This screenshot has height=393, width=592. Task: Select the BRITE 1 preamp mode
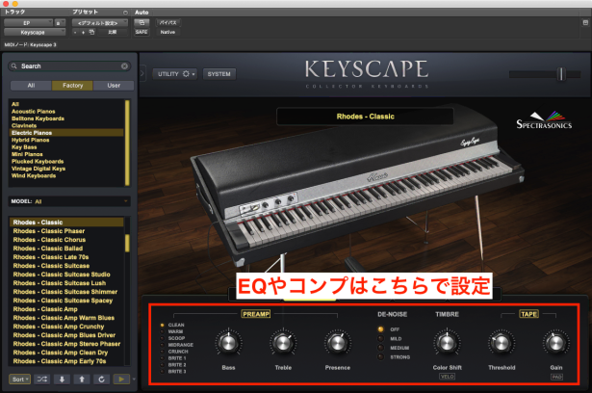tap(173, 358)
